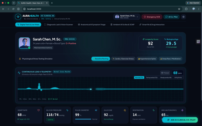Viewport: 202px width, 126px height.
Task: Bookmark this page with the star icon
Action: [179, 9]
